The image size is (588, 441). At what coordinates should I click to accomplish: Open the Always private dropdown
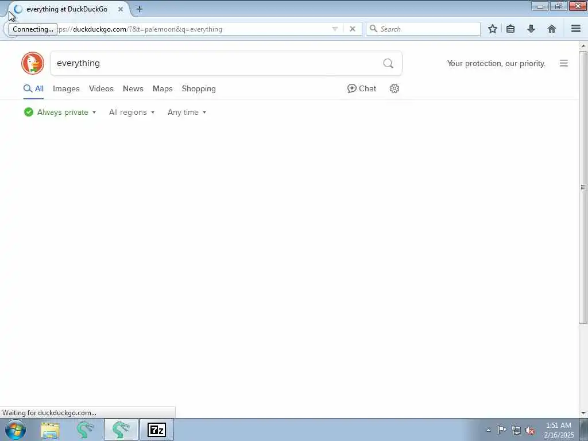coord(60,112)
